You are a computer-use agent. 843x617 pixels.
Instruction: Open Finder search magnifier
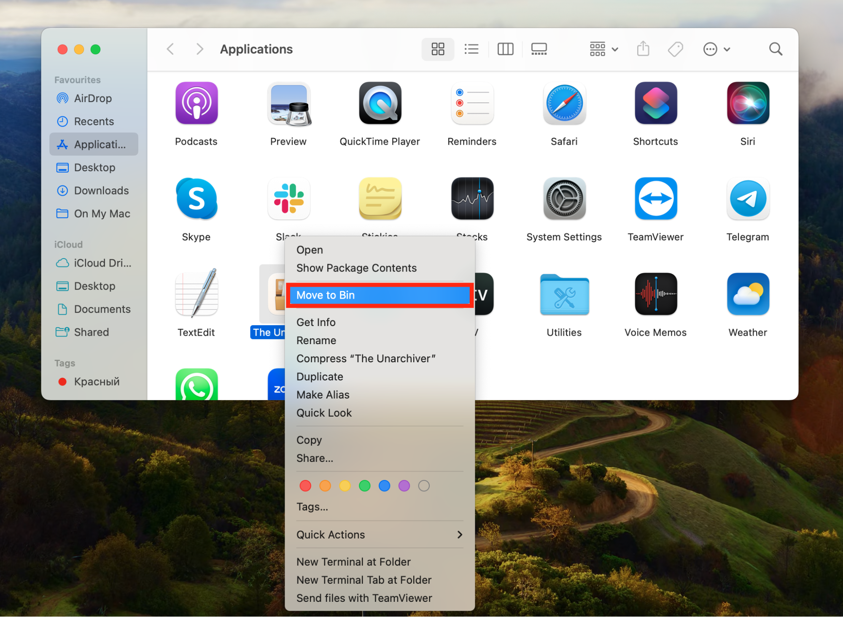(x=776, y=49)
